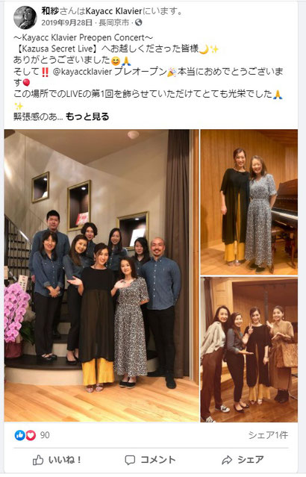
Task: Click the thumbs-up icon beside いいね！
Action: point(38,460)
